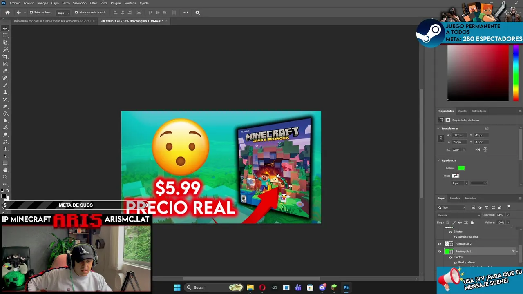
Task: Lock all with the padlock icon
Action: tap(472, 223)
